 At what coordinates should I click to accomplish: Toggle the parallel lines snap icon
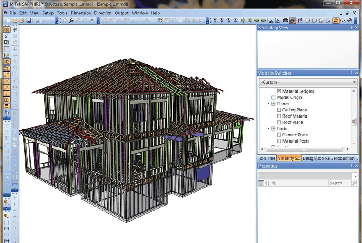point(7,106)
